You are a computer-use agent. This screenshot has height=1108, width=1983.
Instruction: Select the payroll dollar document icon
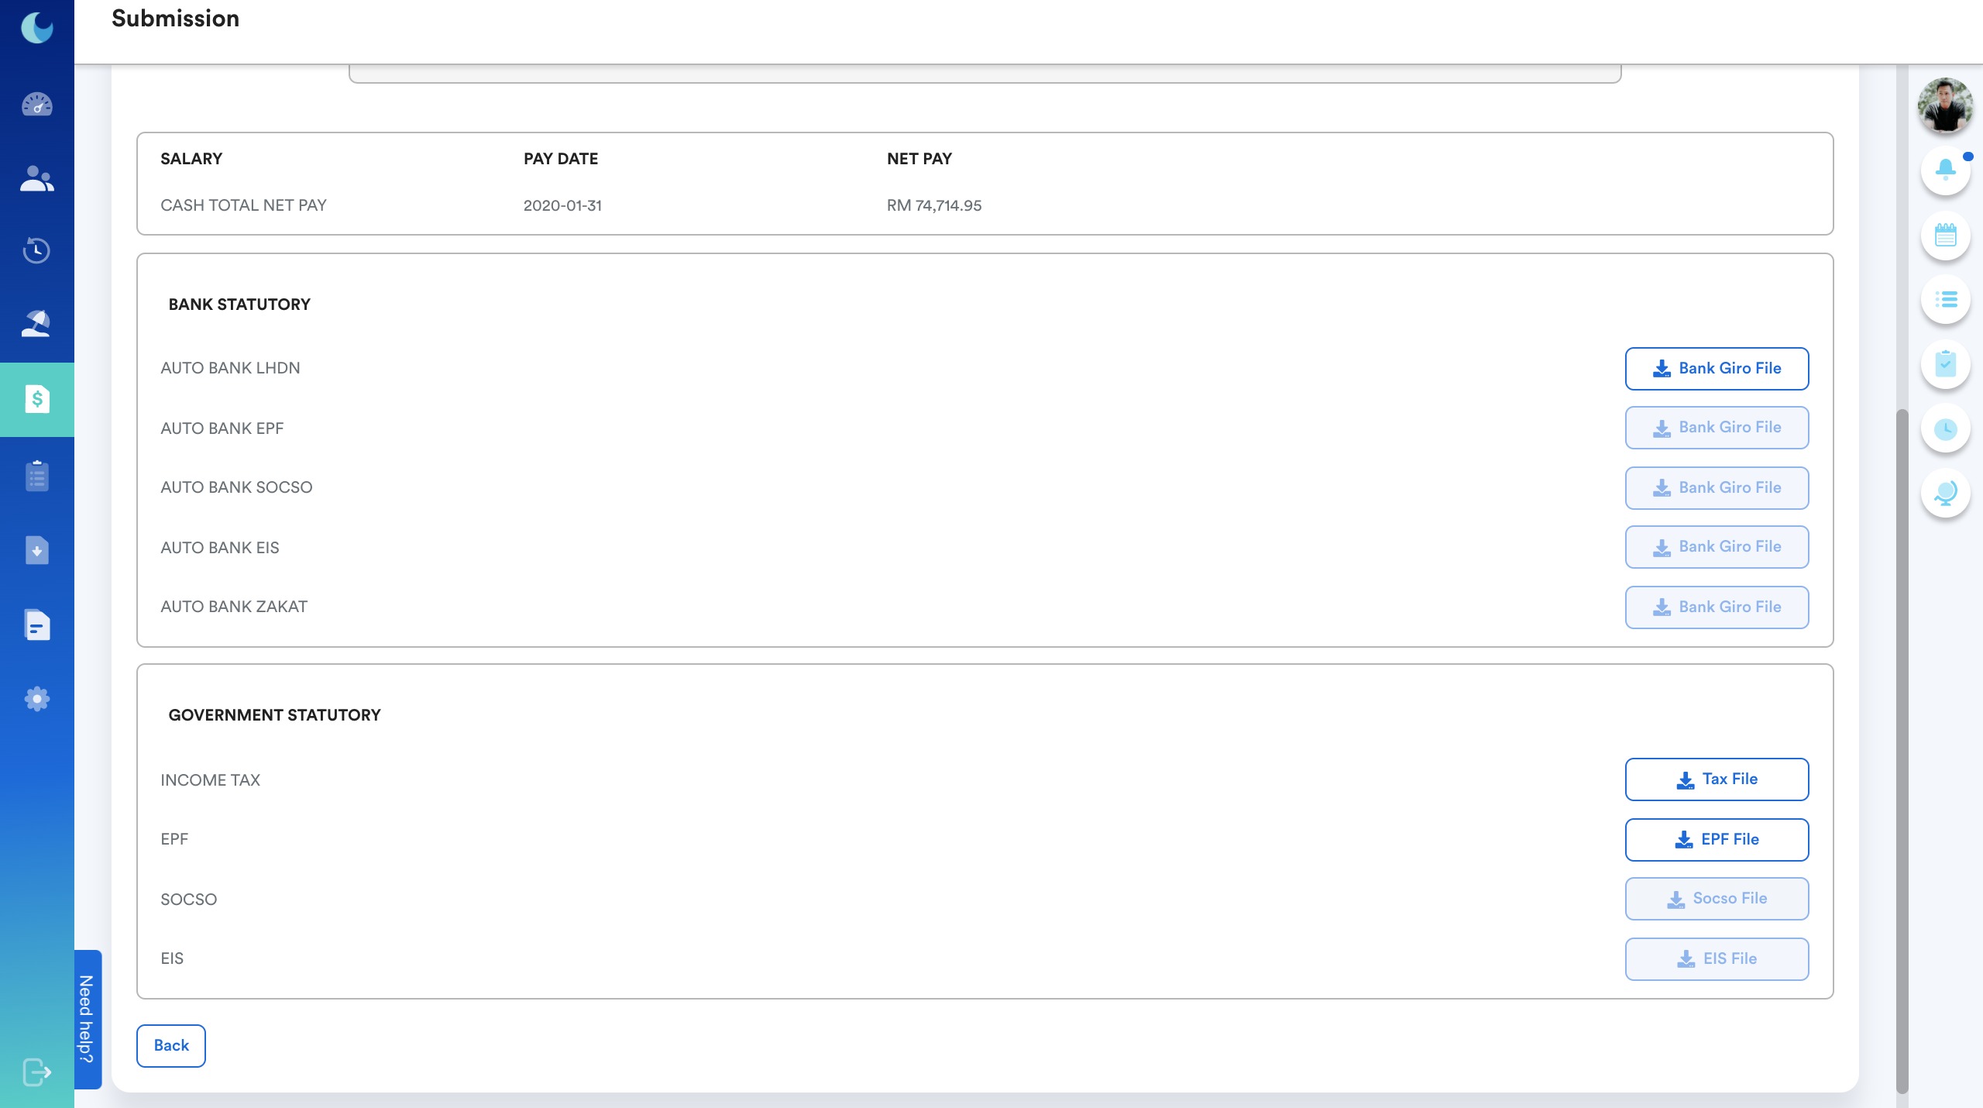click(36, 399)
